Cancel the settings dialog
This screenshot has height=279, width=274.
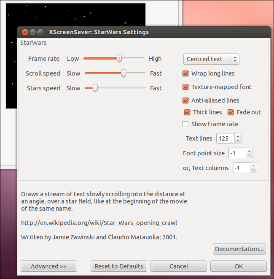[x=179, y=266]
